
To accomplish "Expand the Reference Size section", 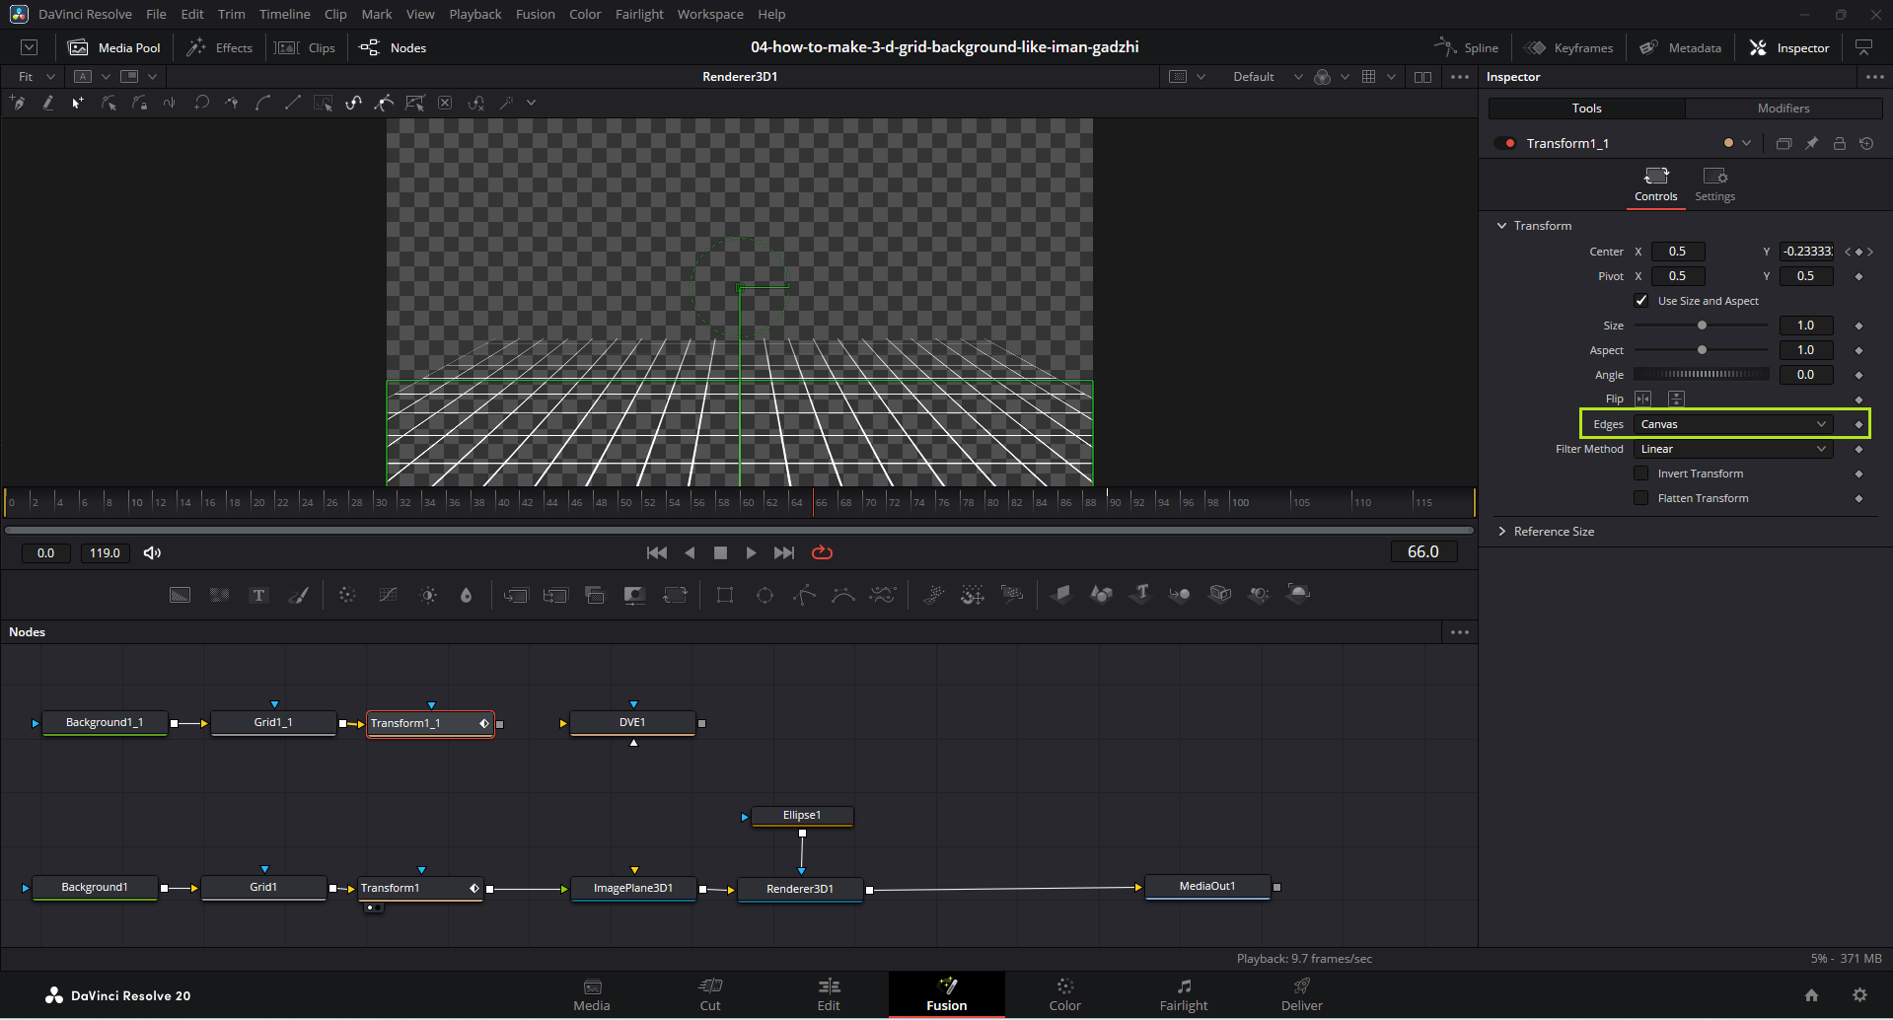I will point(1553,532).
